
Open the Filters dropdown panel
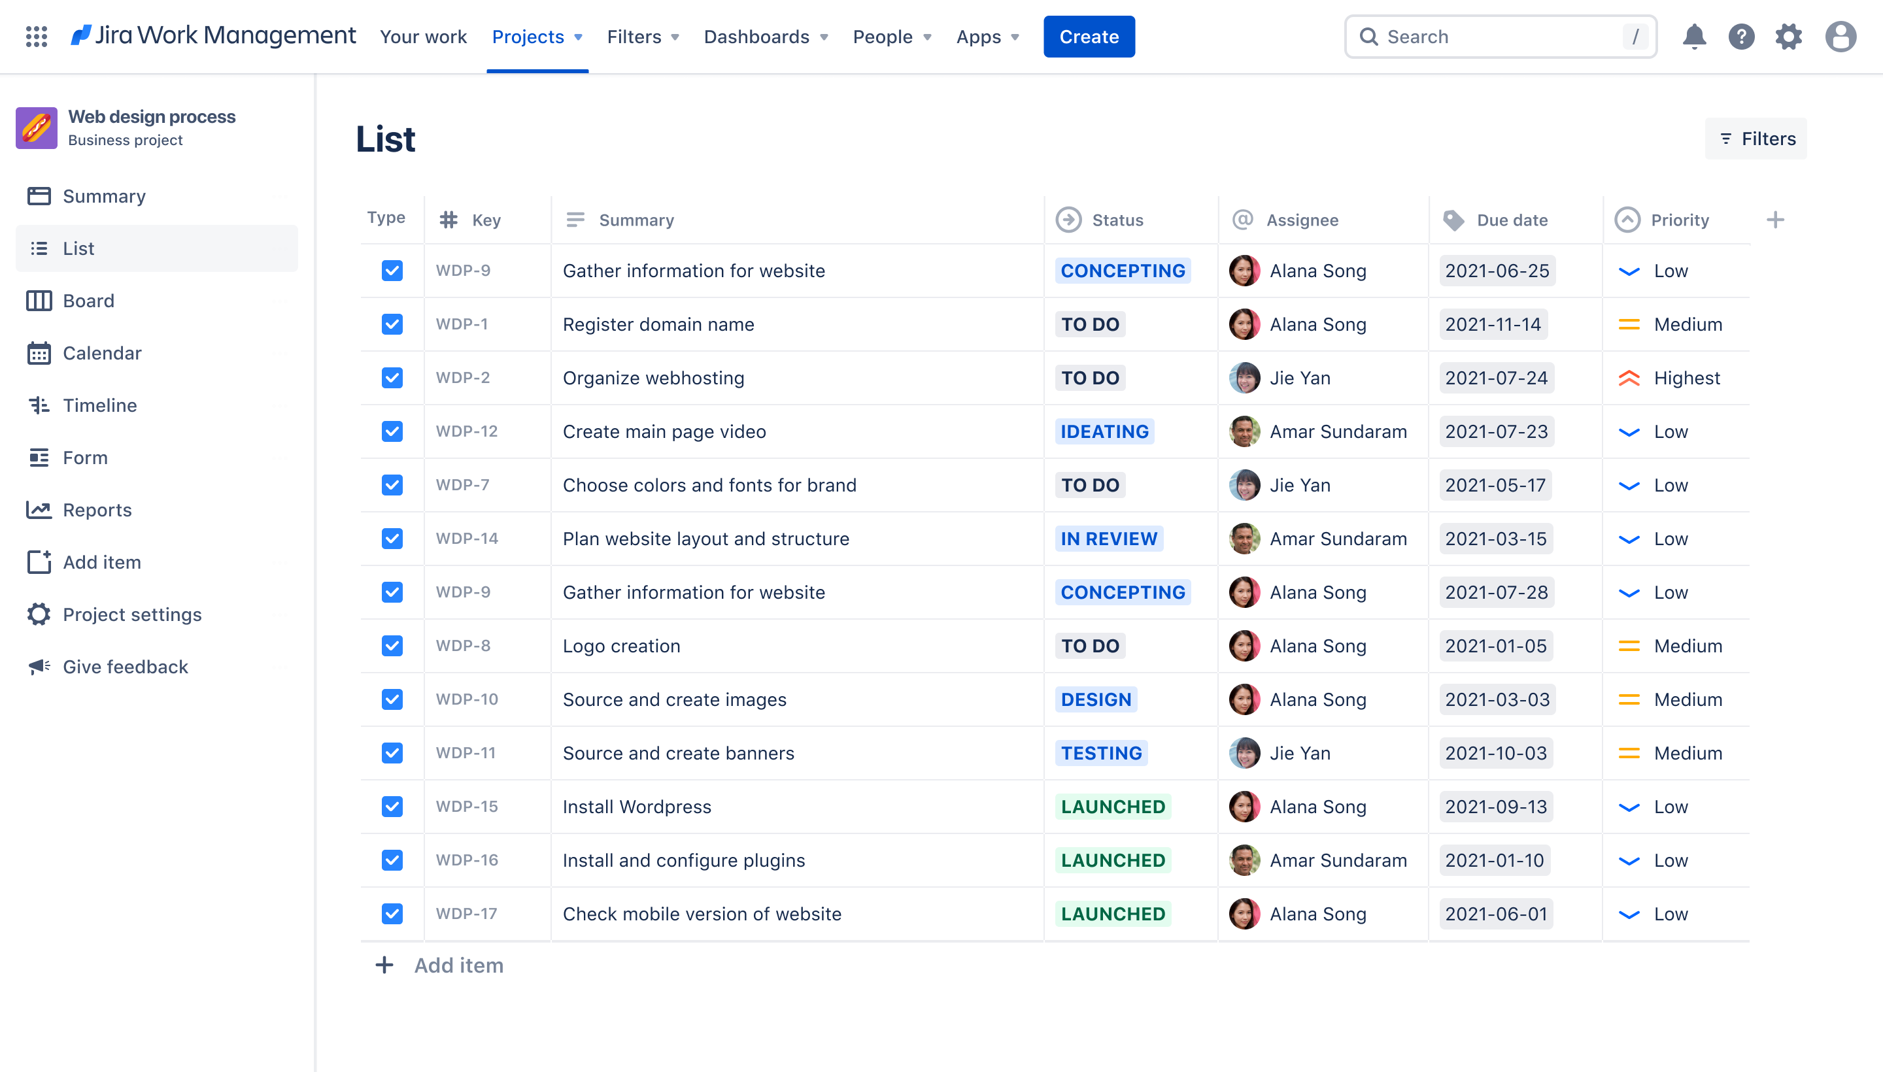(1756, 139)
